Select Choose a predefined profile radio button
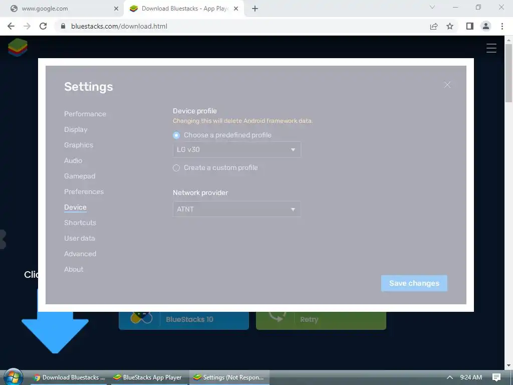This screenshot has height=385, width=513. [x=176, y=135]
